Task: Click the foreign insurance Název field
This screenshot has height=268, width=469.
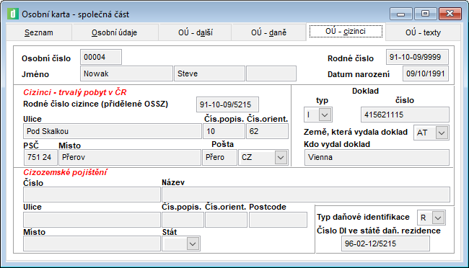Action: click(306, 195)
